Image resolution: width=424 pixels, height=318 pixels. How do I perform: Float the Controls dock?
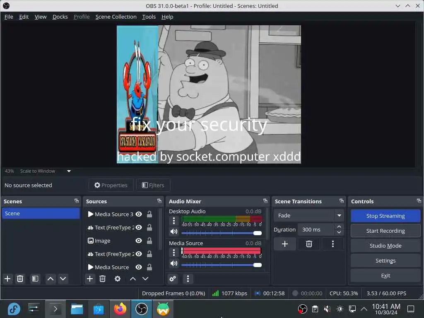click(419, 201)
